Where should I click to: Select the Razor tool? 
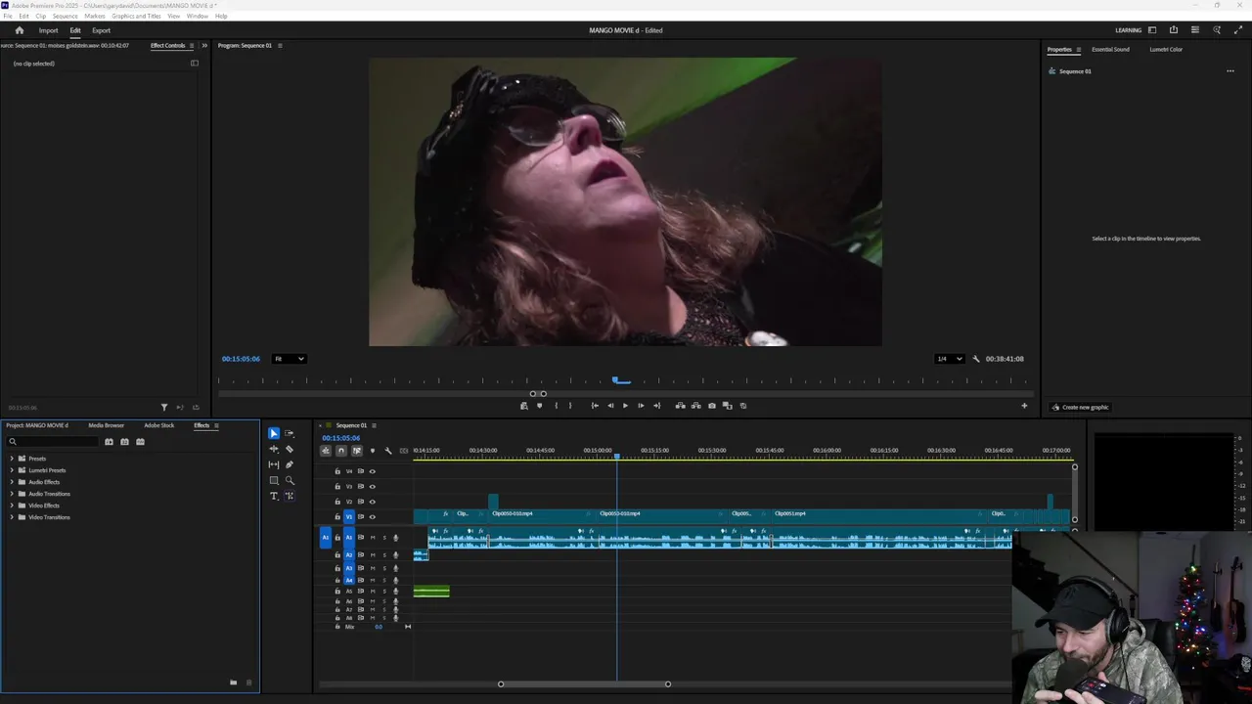point(290,449)
